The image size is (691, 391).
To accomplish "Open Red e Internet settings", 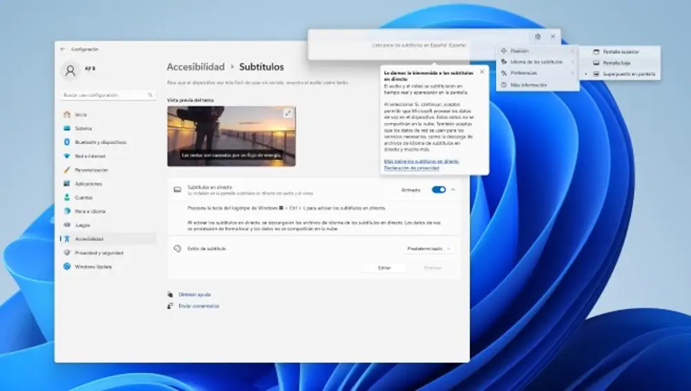I will [108, 156].
